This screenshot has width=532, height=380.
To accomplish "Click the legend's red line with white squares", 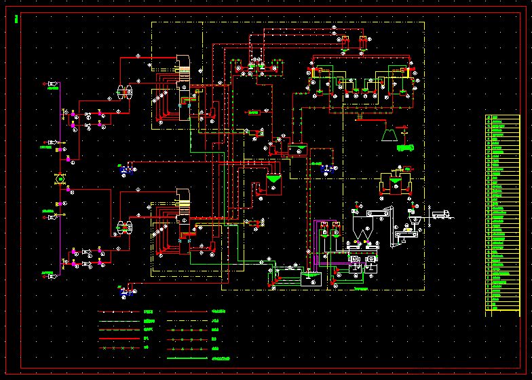I will click(x=119, y=312).
